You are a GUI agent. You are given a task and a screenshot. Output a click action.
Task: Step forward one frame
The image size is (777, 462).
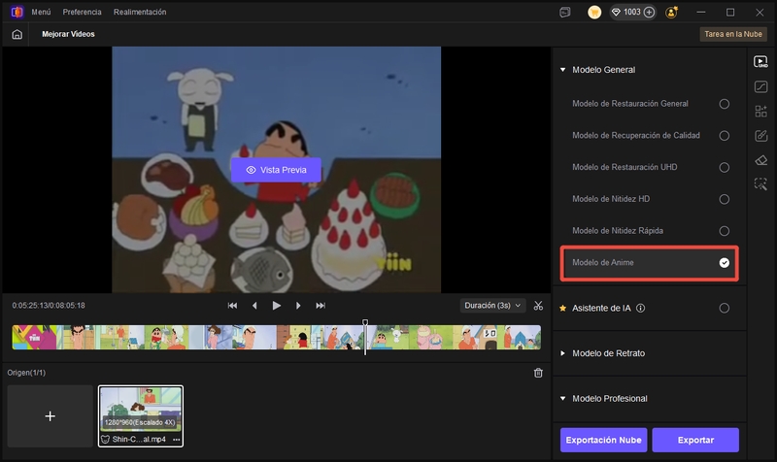tap(298, 306)
